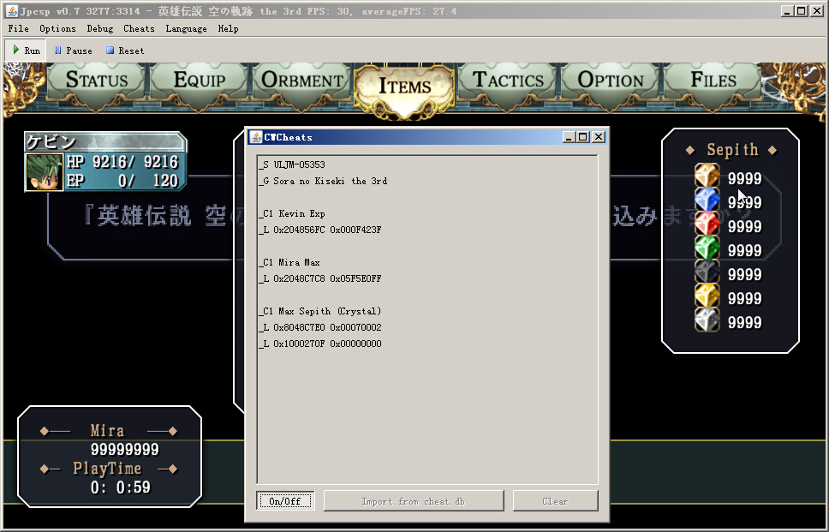Click the '_C1 Kevin Exp' line
The width and height of the screenshot is (829, 532).
292,213
